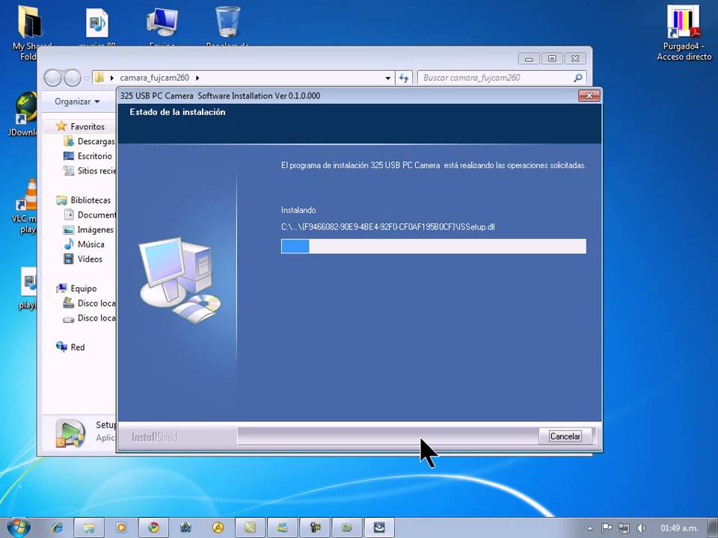
Task: Select Red in Explorer sidebar
Action: 77,347
